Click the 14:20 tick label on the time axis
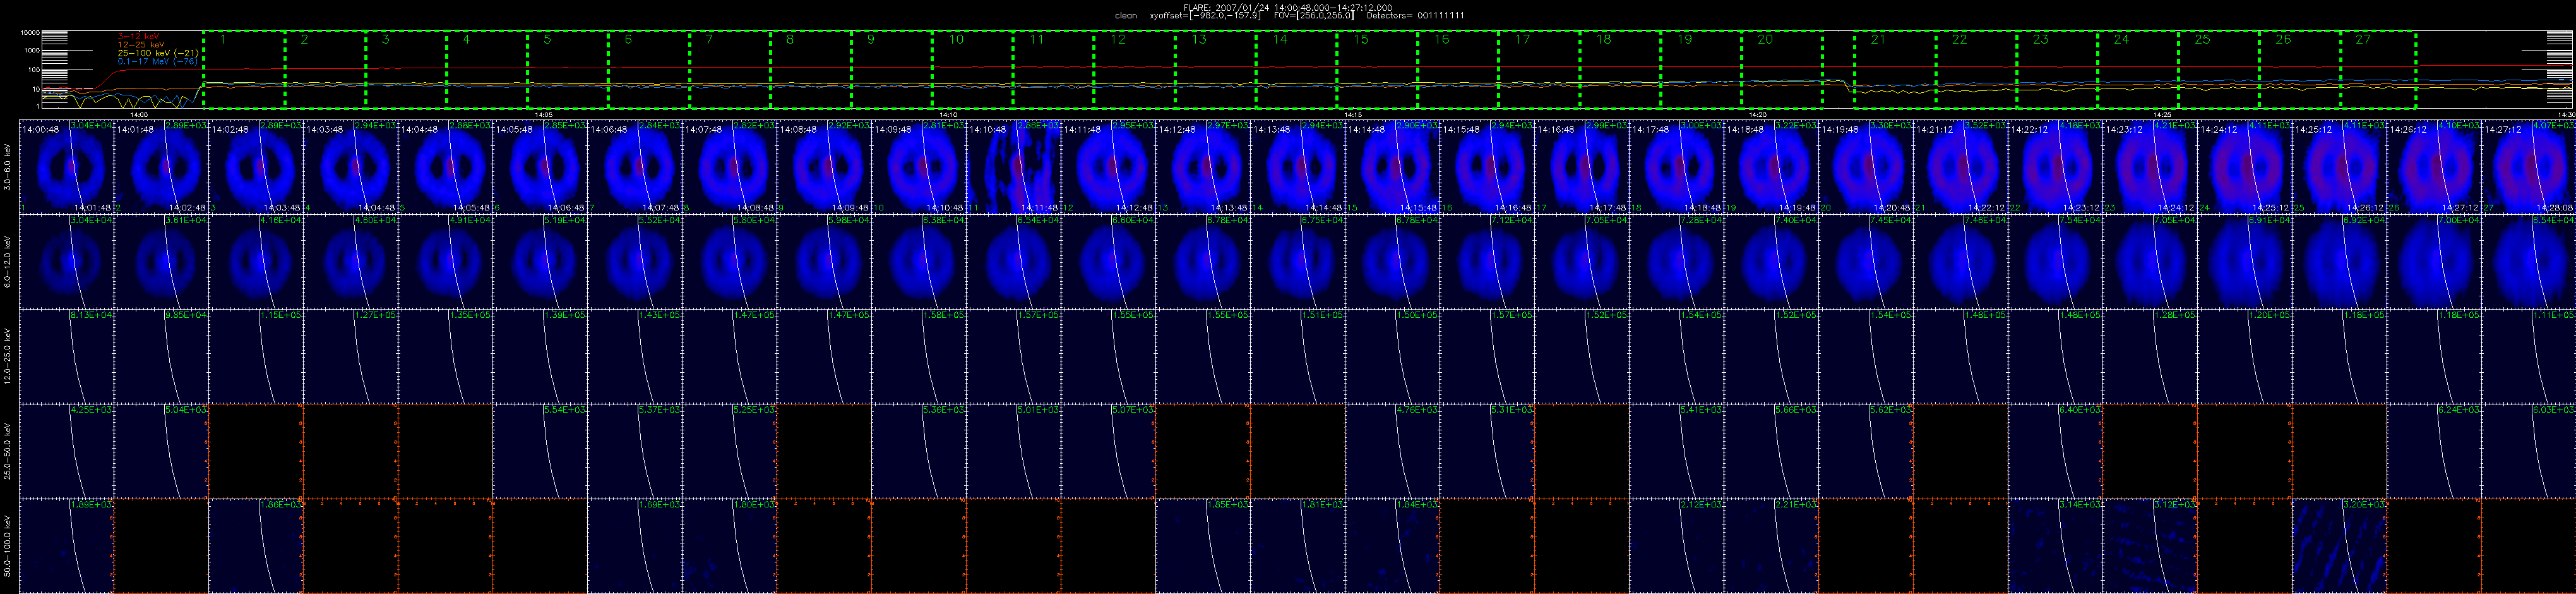The height and width of the screenshot is (594, 2576). pyautogui.click(x=1758, y=114)
